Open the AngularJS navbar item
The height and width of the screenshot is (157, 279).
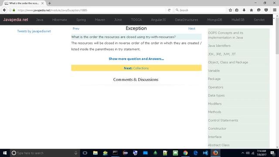click(x=158, y=20)
